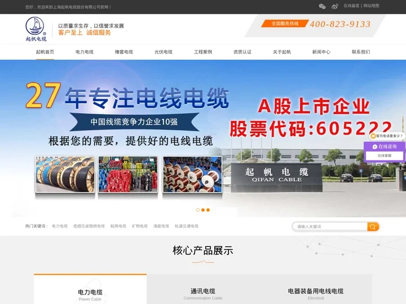The height and width of the screenshot is (304, 406).
Task: Click the 在线咨询 chat bubble icon
Action: [374, 146]
